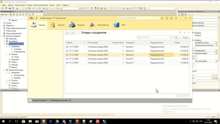
Task: Click Сотрудник column header
Action: tap(137, 43)
